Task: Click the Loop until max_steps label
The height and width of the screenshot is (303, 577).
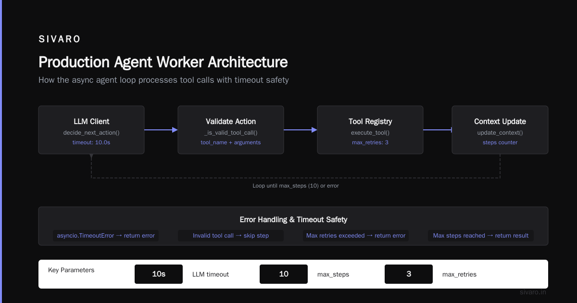Action: pos(296,186)
